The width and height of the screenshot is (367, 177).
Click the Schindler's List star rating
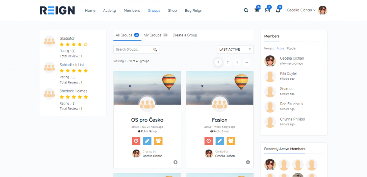click(74, 71)
